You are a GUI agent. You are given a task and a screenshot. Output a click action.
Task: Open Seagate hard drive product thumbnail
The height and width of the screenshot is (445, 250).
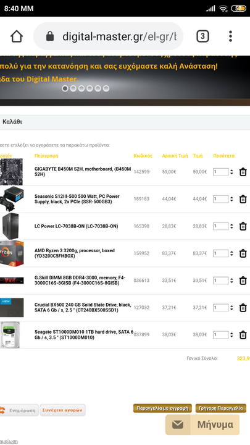(10, 335)
